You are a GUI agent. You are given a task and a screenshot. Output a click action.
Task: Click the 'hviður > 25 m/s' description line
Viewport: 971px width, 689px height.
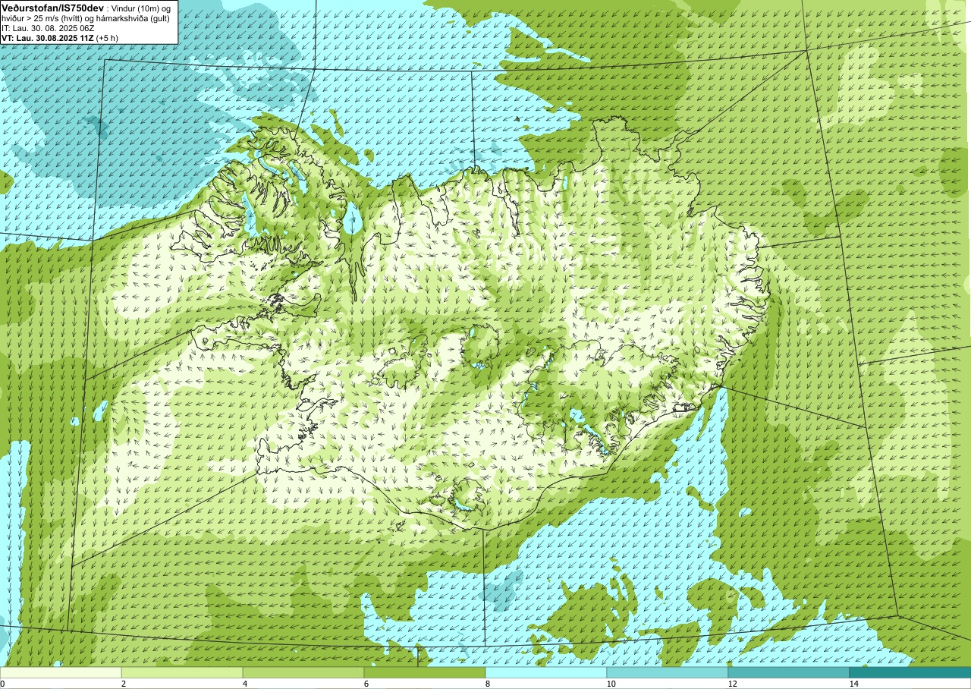point(85,18)
